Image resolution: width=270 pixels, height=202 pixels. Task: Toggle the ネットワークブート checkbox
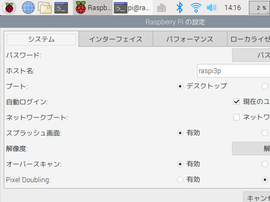(236, 117)
